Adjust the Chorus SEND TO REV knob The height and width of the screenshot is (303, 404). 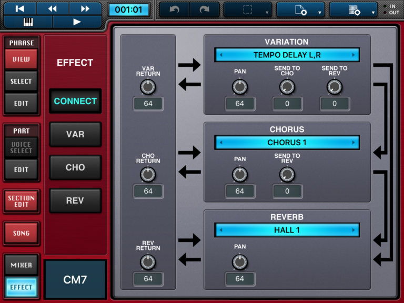(x=287, y=175)
